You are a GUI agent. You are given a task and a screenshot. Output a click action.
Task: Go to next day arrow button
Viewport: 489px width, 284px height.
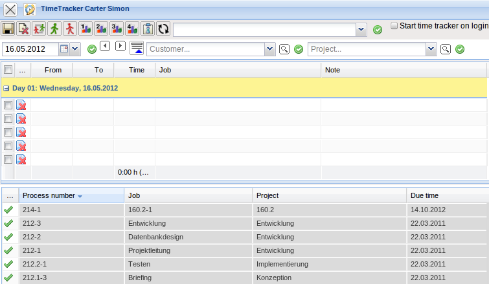[120, 46]
